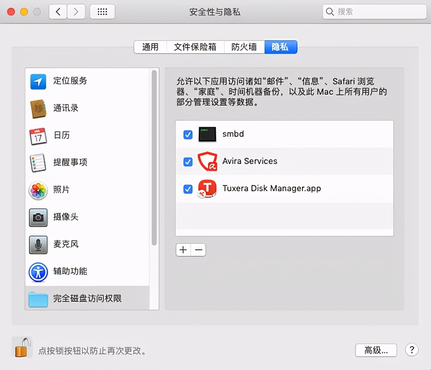This screenshot has width=431, height=370.
Task: Select 日历 label in sidebar
Action: [x=61, y=135]
